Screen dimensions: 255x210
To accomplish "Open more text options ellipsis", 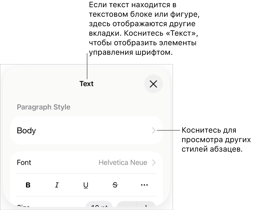I will pyautogui.click(x=144, y=185).
